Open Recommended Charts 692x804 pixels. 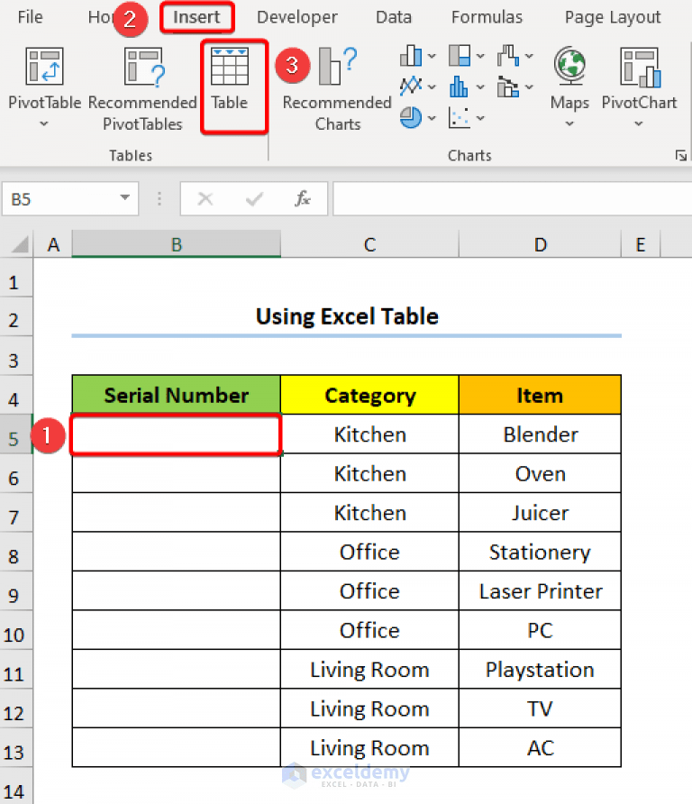tap(337, 87)
